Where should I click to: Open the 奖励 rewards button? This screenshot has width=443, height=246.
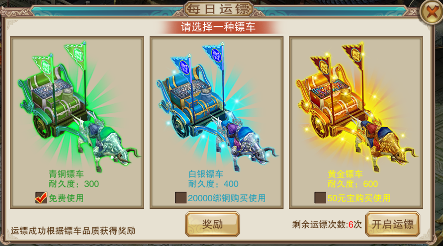coord(213,224)
